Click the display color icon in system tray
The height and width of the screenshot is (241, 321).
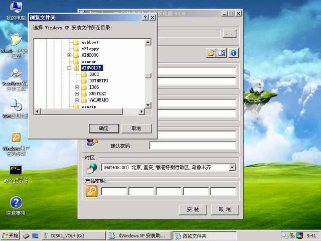(300, 235)
